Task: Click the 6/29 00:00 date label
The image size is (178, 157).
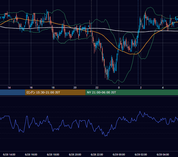Action: (x=119, y=154)
